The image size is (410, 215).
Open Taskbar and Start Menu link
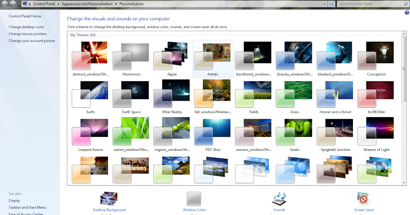tap(27, 207)
